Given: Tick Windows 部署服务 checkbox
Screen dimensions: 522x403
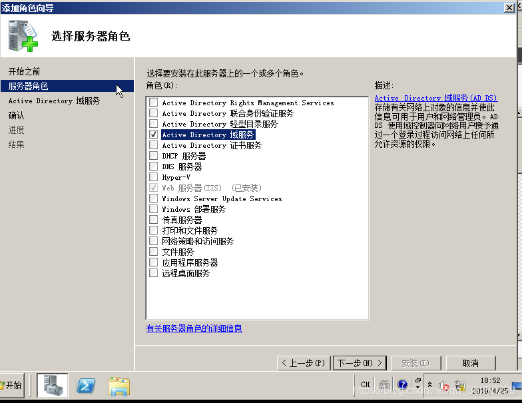Looking at the screenshot, I should tap(153, 209).
